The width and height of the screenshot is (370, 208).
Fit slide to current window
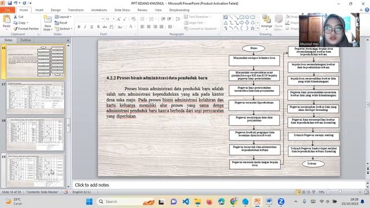[366, 192]
